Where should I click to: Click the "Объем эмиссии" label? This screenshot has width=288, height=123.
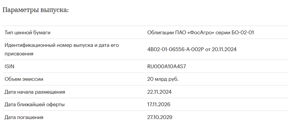coord(24,79)
